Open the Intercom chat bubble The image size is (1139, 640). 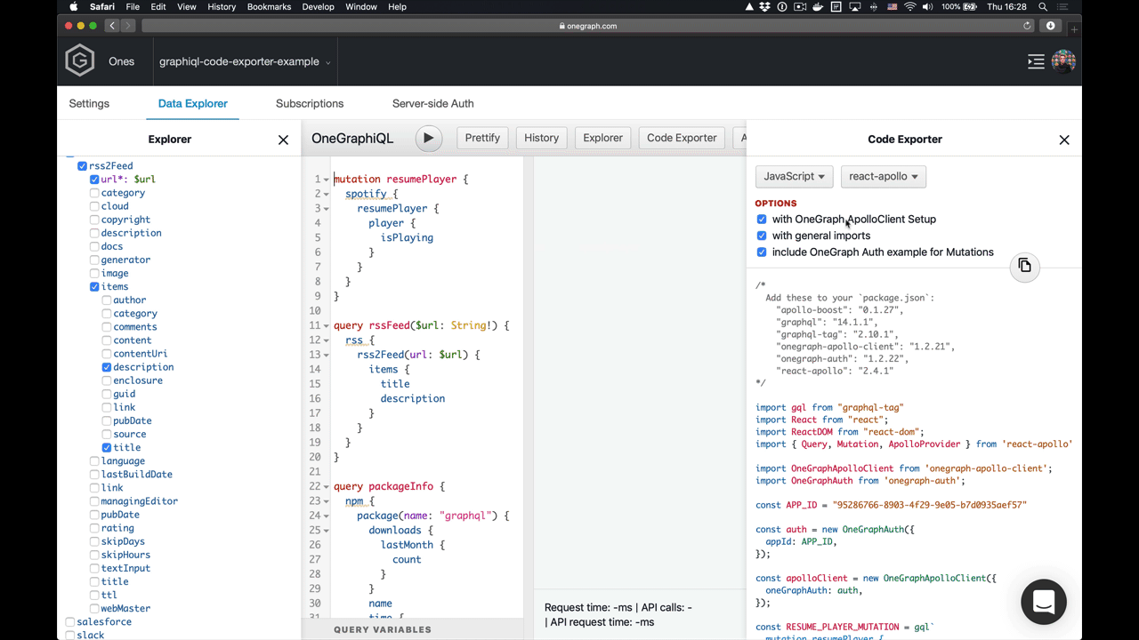1043,602
